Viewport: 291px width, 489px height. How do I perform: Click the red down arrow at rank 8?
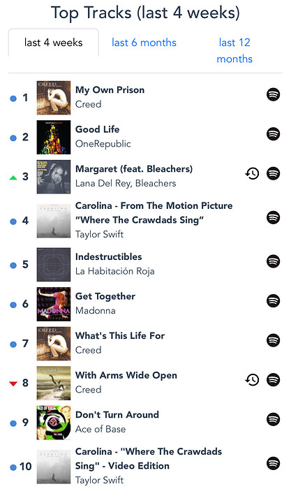13,384
